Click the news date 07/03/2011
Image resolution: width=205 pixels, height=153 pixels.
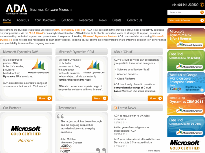pos(120,146)
